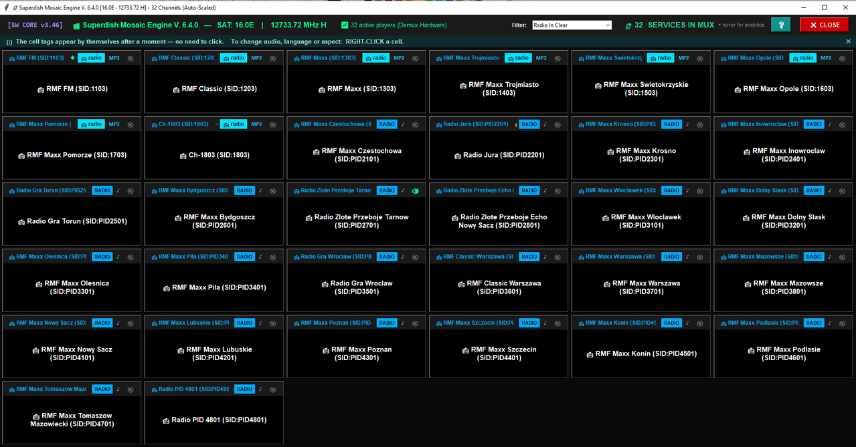Click the red CLOSE button
This screenshot has height=447, width=856.
pos(823,25)
